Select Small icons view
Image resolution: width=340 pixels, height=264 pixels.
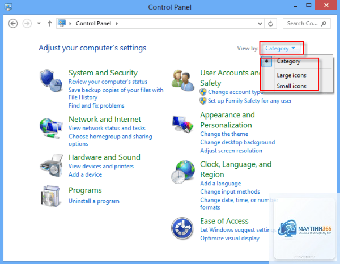coord(291,86)
